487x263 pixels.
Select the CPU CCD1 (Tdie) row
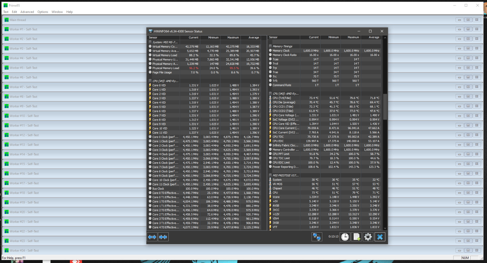325,107
